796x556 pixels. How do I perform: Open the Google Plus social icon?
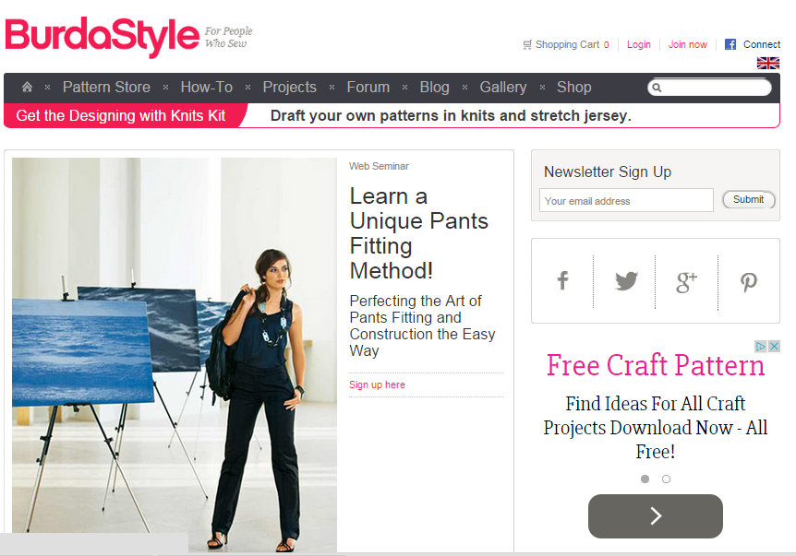click(686, 282)
